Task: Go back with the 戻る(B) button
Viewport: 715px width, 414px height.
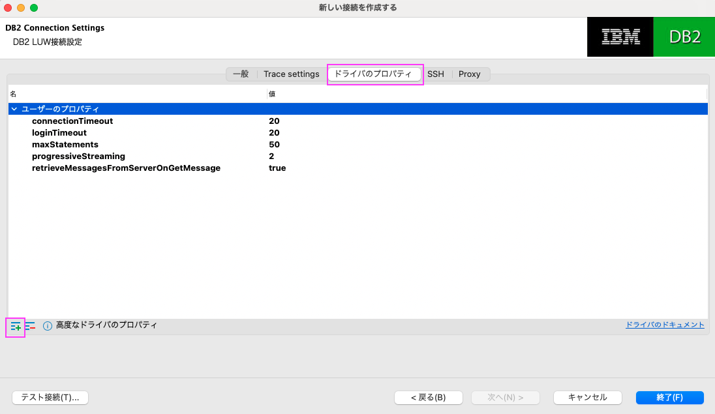Action: 428,398
